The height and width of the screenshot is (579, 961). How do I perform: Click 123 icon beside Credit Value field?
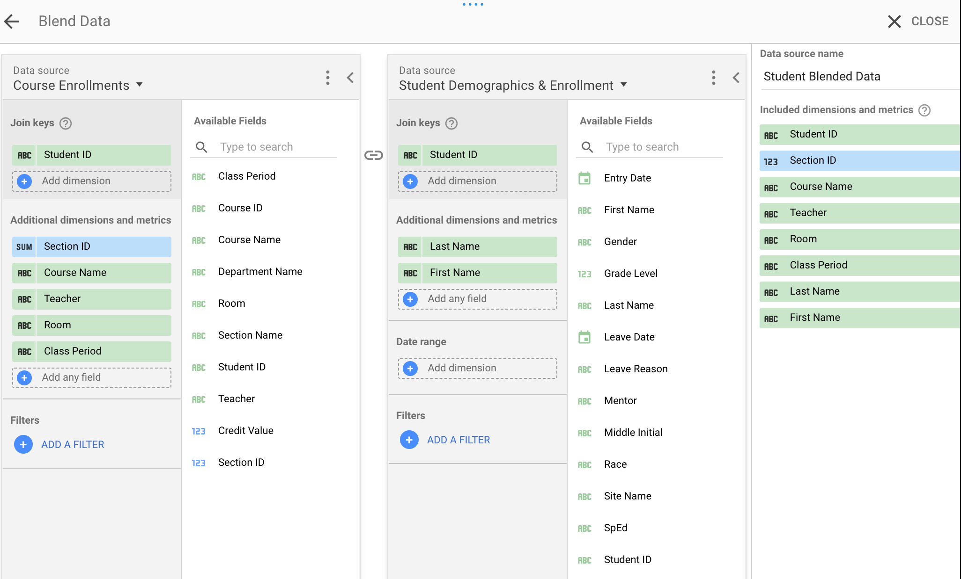tap(199, 431)
